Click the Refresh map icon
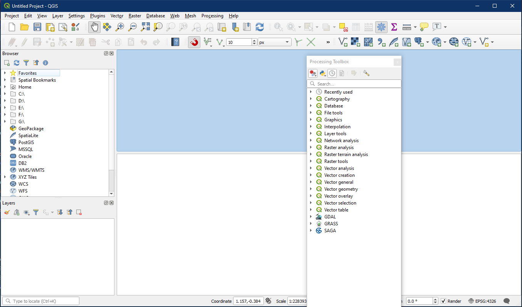The image size is (522, 307). [x=260, y=27]
